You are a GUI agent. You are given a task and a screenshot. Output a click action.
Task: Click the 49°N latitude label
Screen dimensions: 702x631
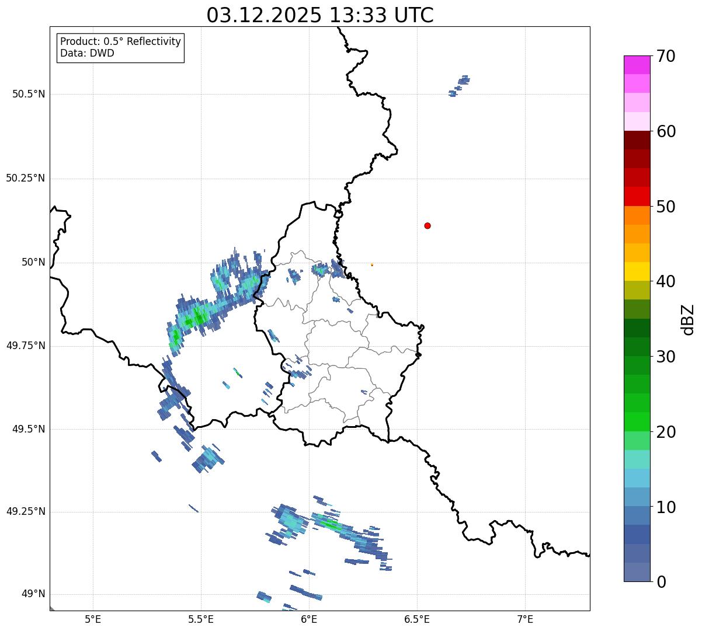click(x=33, y=594)
